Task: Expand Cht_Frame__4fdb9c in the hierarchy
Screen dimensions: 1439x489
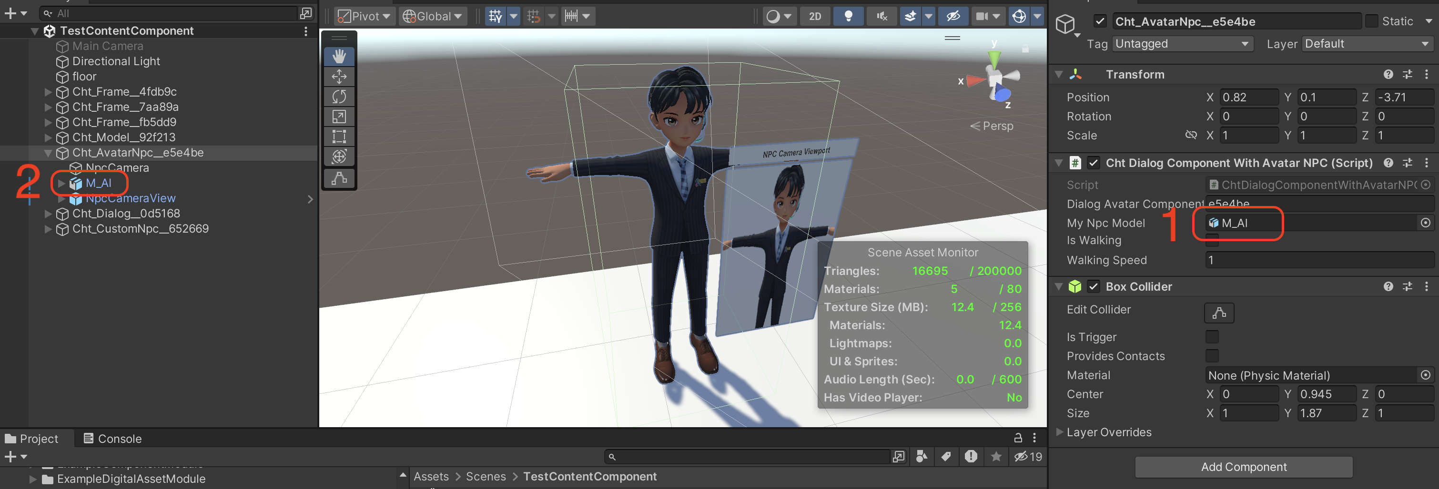Action: tap(48, 91)
